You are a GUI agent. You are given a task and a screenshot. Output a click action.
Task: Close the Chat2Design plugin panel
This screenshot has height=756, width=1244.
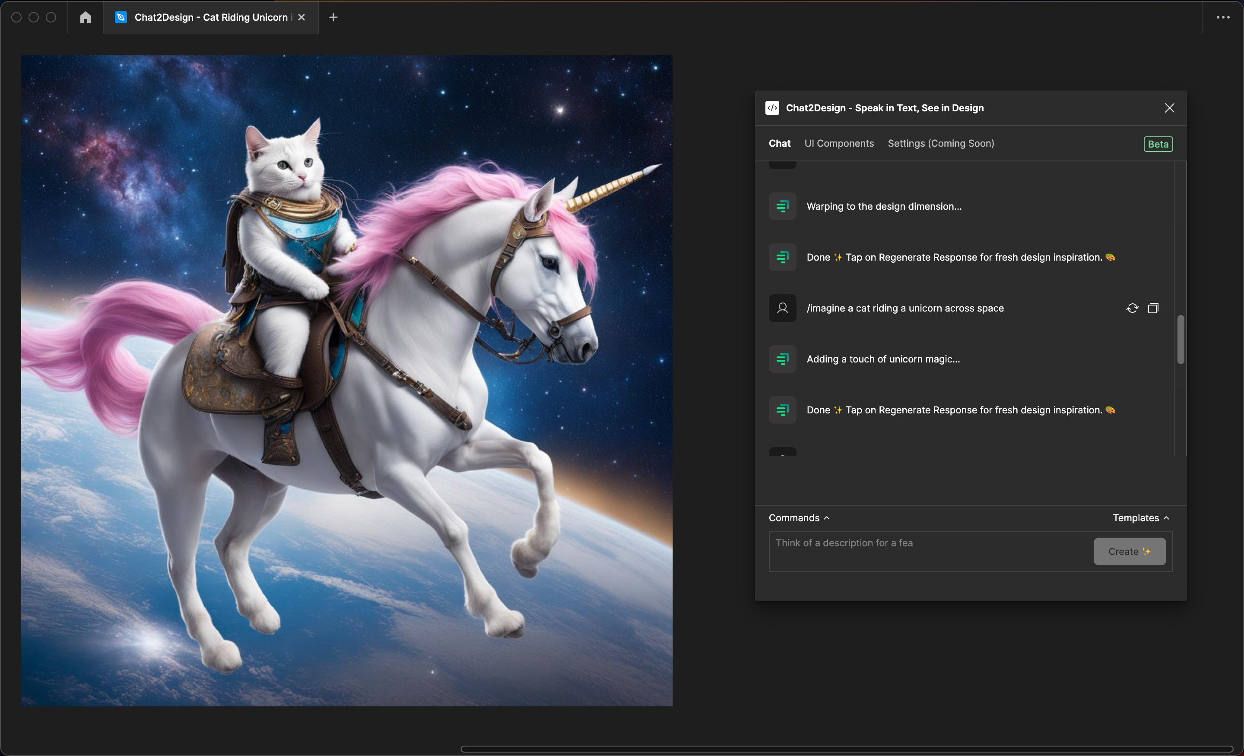tap(1169, 108)
